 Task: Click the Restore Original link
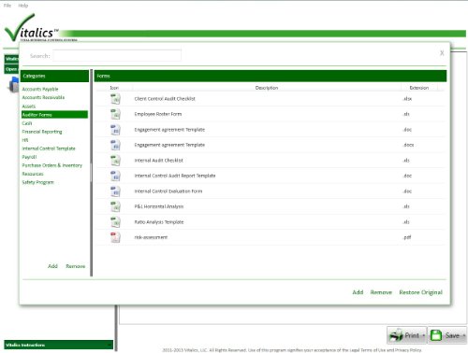421,292
